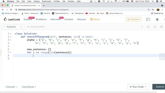The image size is (165, 93).
Task: Open the zoom magnifier icon in the address bar
Action: click(148, 10)
